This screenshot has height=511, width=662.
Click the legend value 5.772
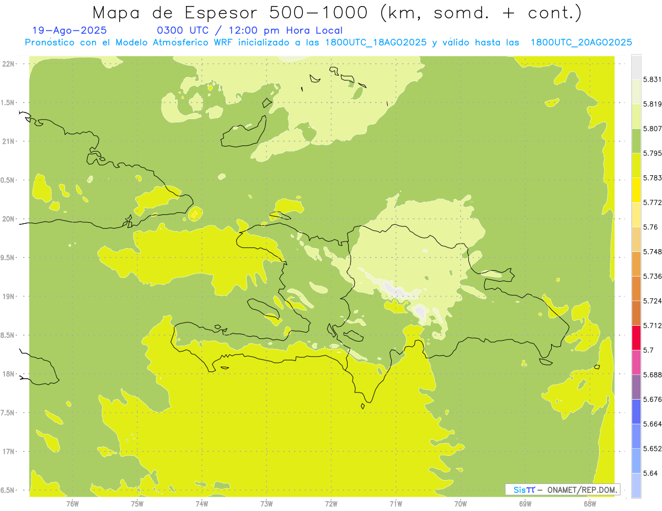pyautogui.click(x=652, y=202)
